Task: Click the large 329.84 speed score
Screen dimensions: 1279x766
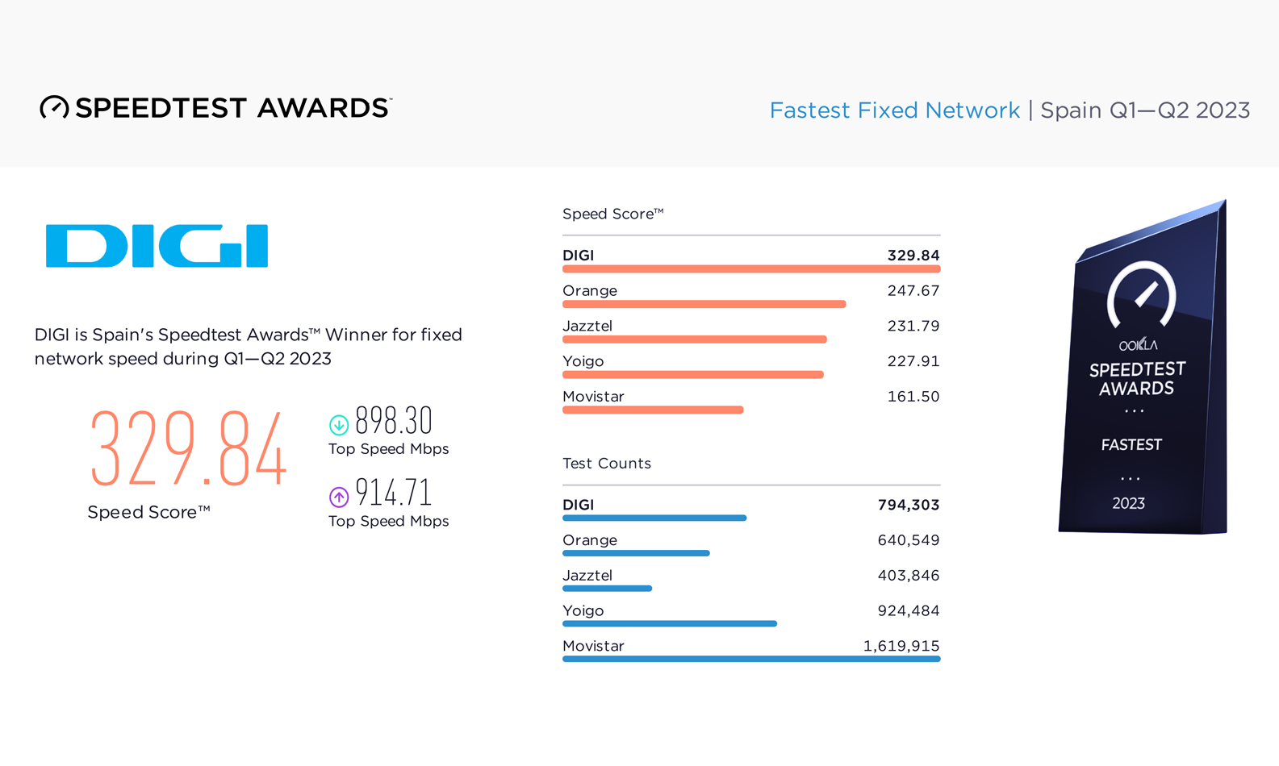Action: (188, 449)
